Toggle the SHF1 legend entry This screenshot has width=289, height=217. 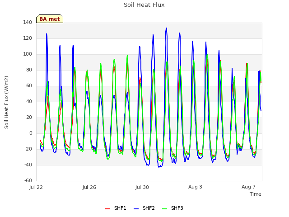click(x=116, y=208)
